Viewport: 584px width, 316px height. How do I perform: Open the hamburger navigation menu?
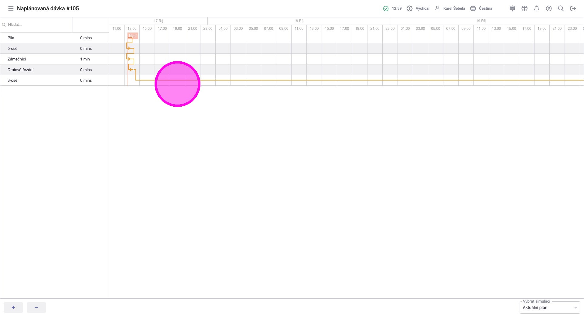click(x=11, y=9)
